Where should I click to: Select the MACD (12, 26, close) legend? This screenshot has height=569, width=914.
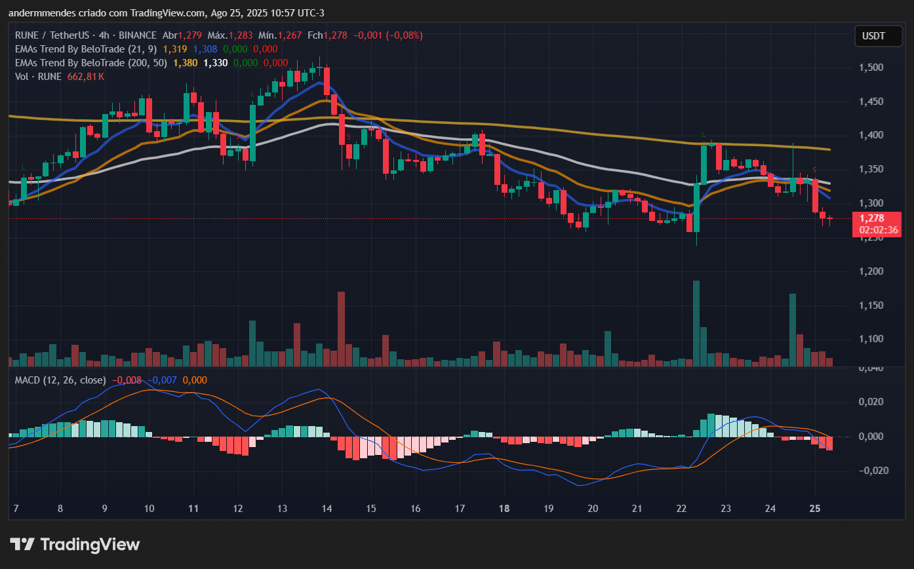[x=60, y=380]
